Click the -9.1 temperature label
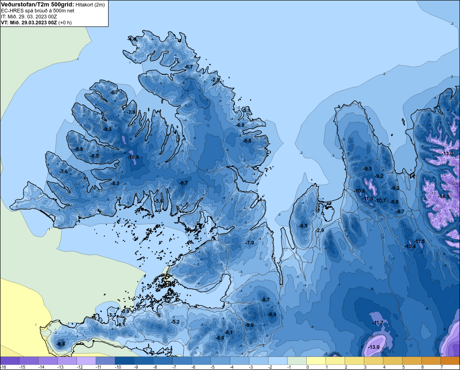The image size is (460, 370). point(229,332)
